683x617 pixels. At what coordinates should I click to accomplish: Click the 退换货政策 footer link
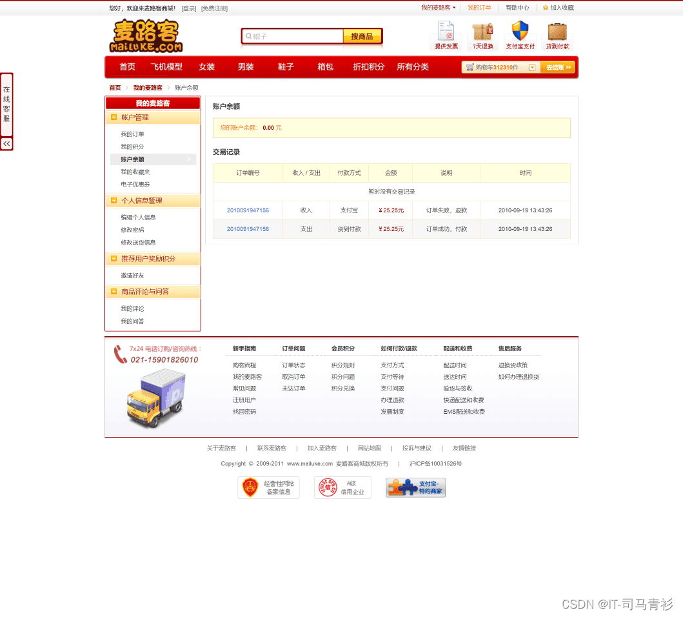[513, 365]
